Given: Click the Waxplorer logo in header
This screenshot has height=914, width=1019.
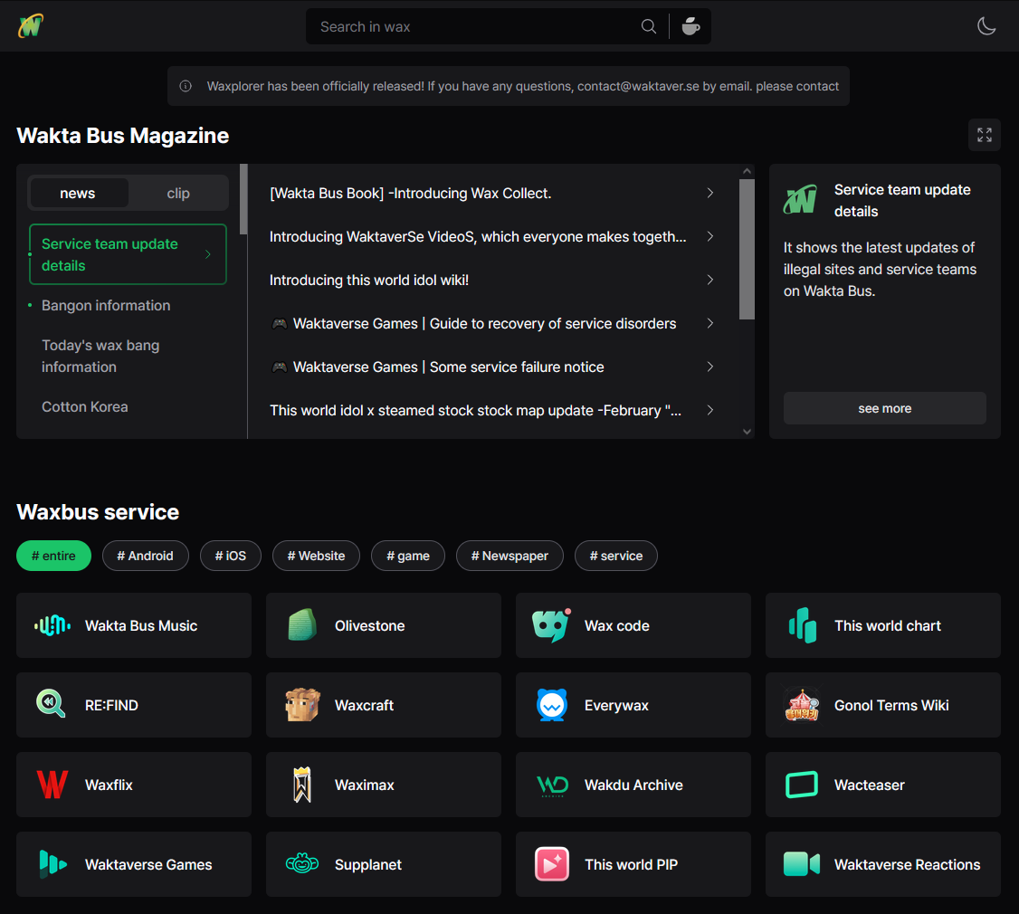Looking at the screenshot, I should coord(31,26).
